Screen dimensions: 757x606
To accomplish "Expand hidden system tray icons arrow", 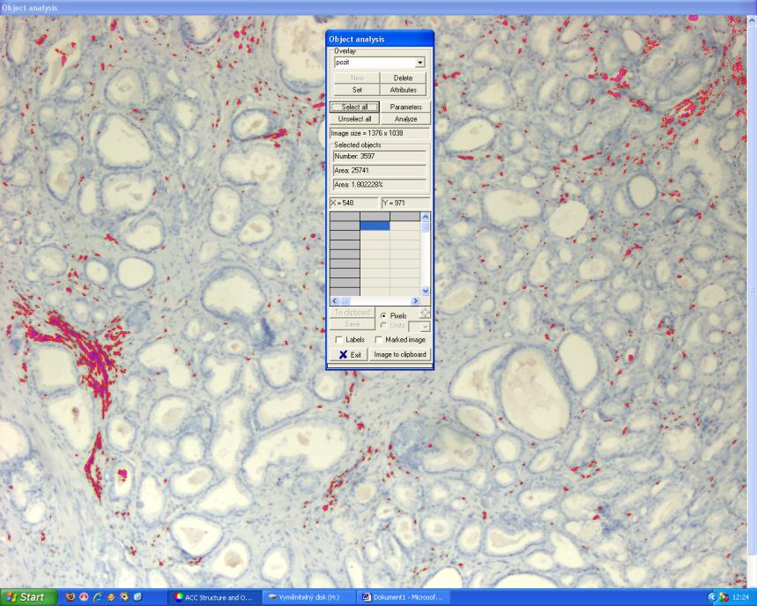I will [711, 597].
